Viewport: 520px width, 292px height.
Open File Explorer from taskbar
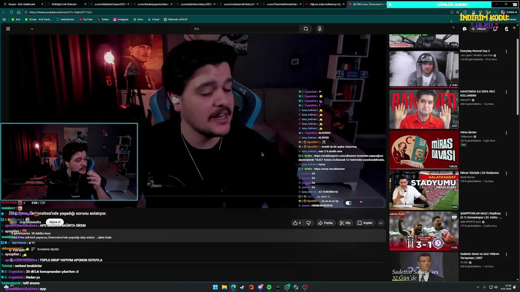coord(224,287)
